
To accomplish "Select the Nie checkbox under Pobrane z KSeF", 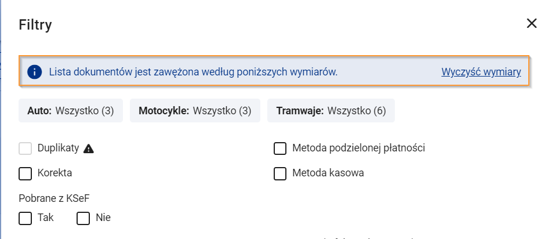I will tap(83, 218).
